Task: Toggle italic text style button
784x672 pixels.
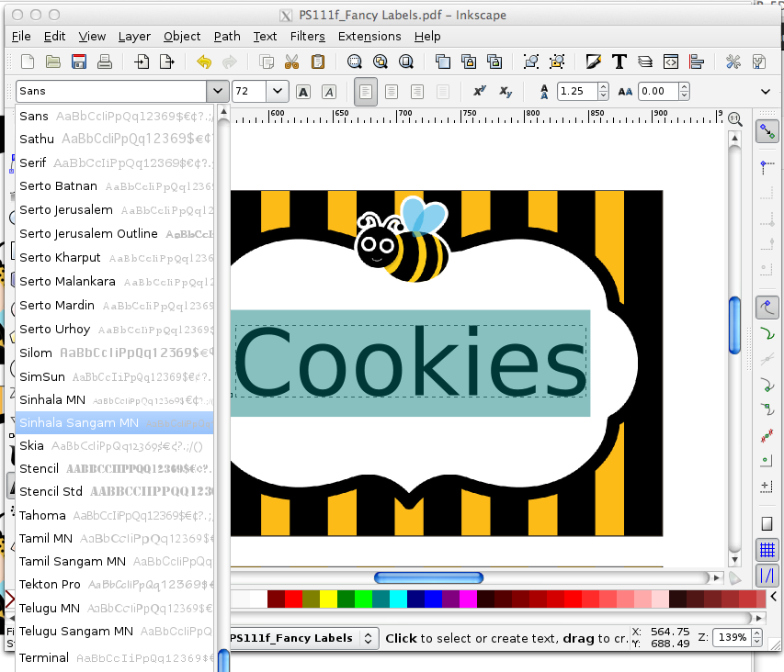Action: point(328,92)
